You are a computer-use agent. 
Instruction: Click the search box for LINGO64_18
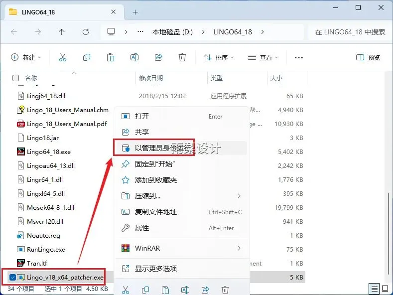pos(350,32)
